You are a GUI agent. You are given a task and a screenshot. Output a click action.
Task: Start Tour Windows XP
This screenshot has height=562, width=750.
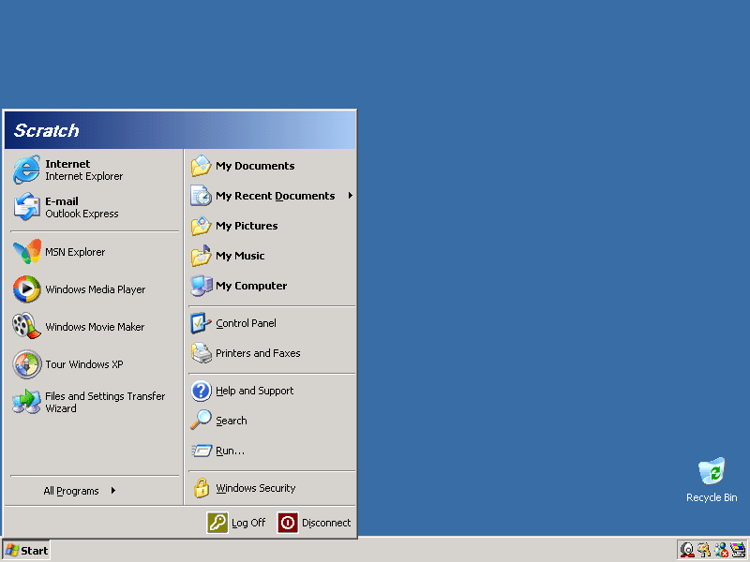pos(83,364)
